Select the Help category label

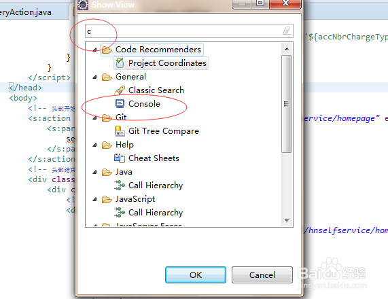124,145
